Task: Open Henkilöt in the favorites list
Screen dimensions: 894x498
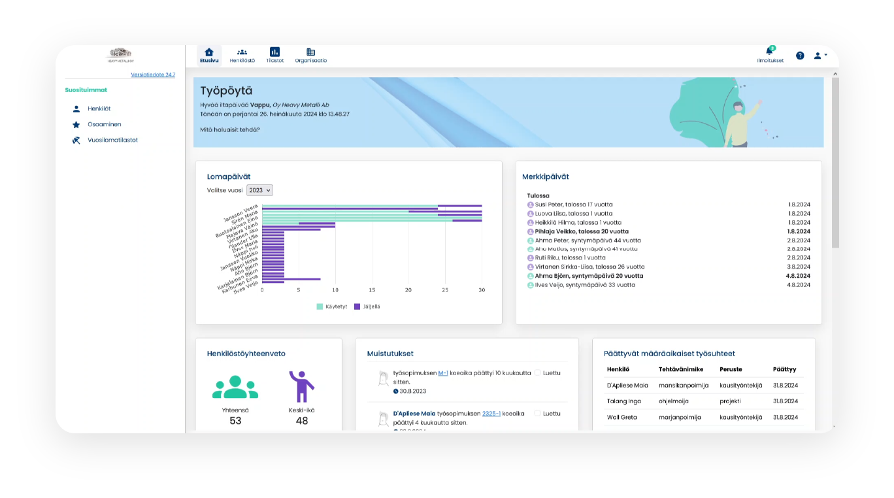Action: 99,108
